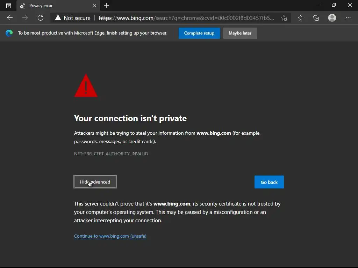Restore down the Edge window

point(334,5)
